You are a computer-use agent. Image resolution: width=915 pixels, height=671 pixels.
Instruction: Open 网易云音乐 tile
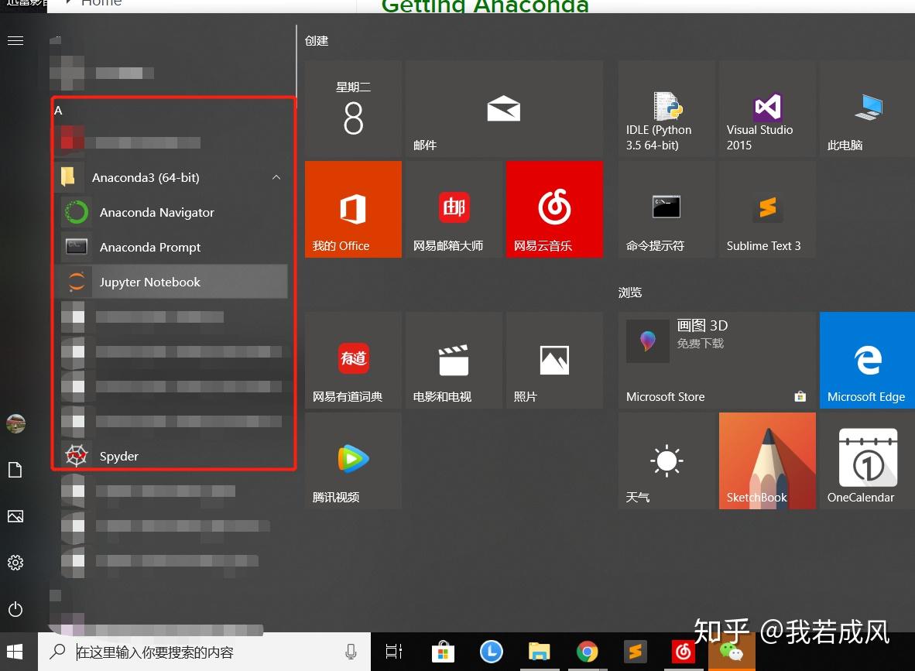click(x=554, y=209)
